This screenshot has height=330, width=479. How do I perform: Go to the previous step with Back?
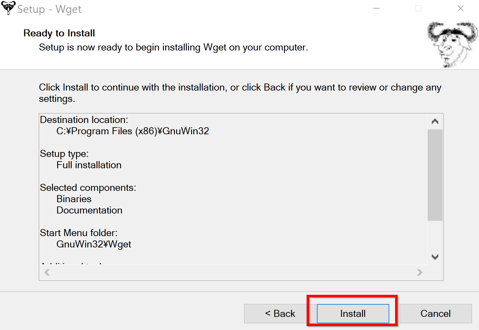point(280,313)
